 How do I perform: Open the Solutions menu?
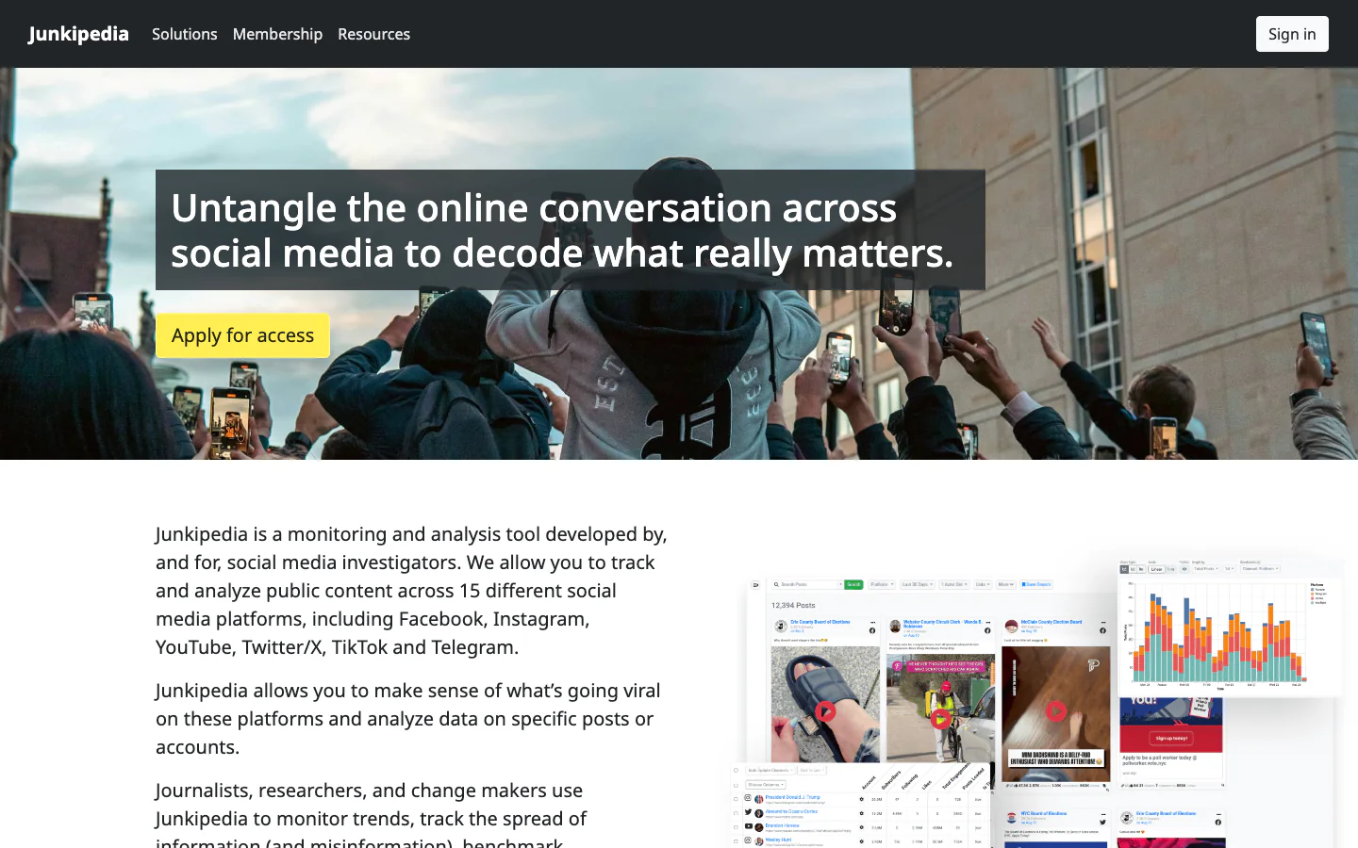click(x=185, y=34)
